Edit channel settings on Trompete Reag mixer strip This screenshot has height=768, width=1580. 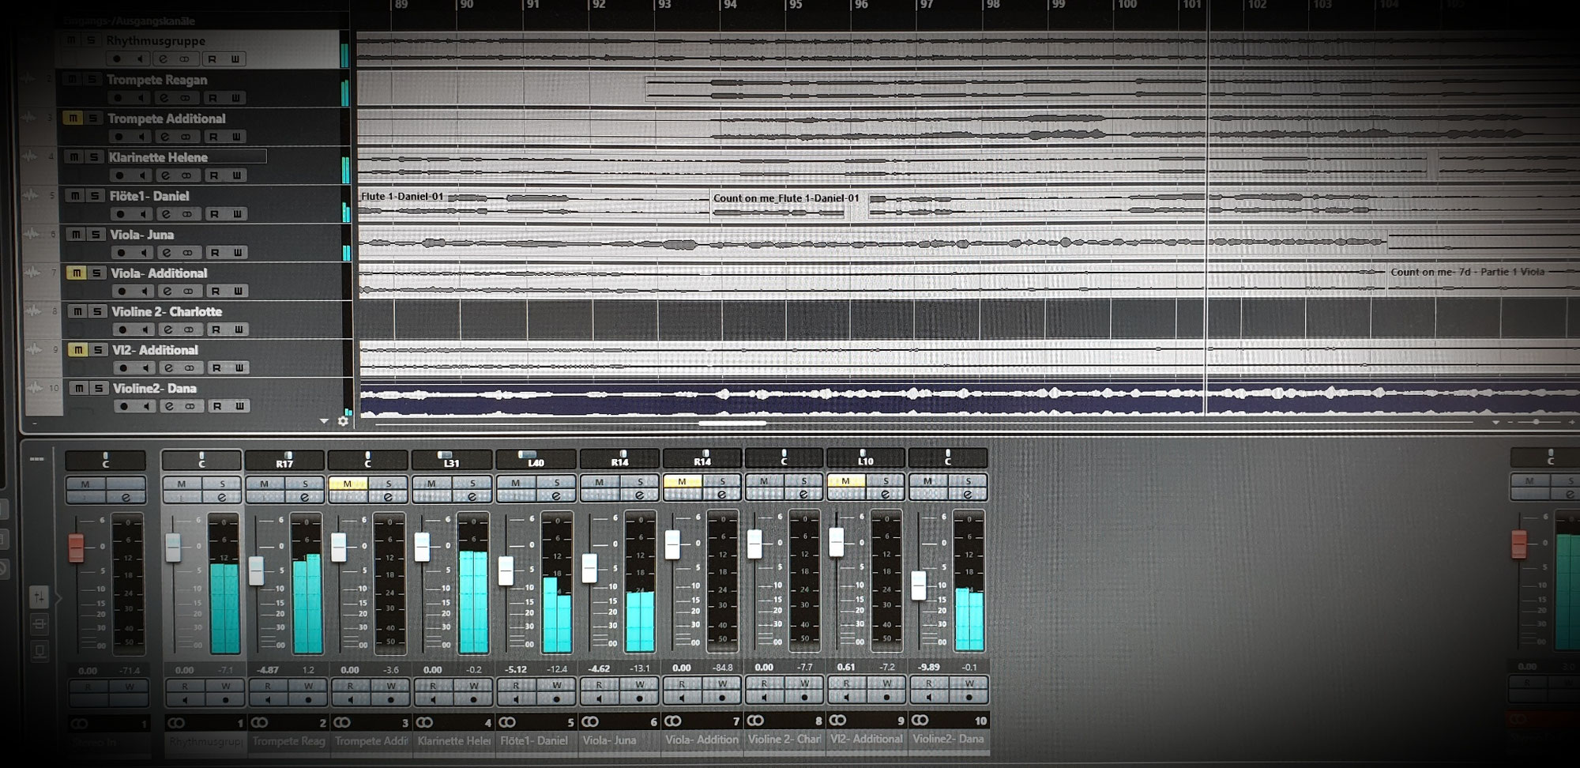305,497
